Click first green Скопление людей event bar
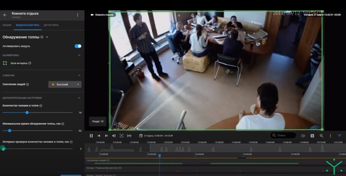The height and width of the screenshot is (176, 346). pos(139,164)
